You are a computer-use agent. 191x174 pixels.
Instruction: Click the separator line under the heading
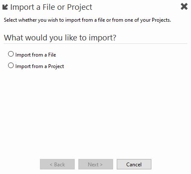[95, 44]
